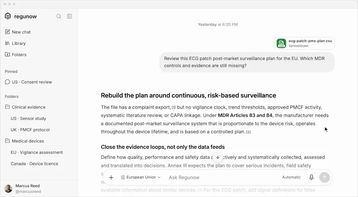Viewport: 358px width, 197px height.
Task: Start a New chat
Action: (18, 32)
